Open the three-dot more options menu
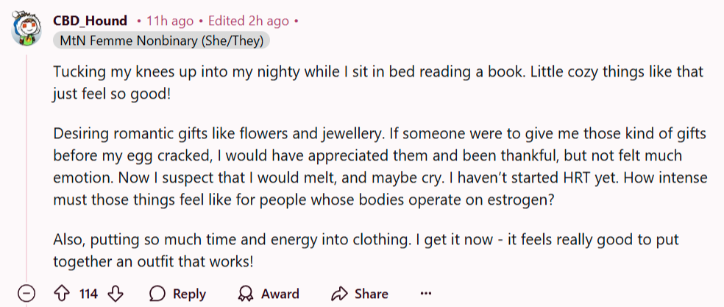The height and width of the screenshot is (307, 724). tap(426, 294)
